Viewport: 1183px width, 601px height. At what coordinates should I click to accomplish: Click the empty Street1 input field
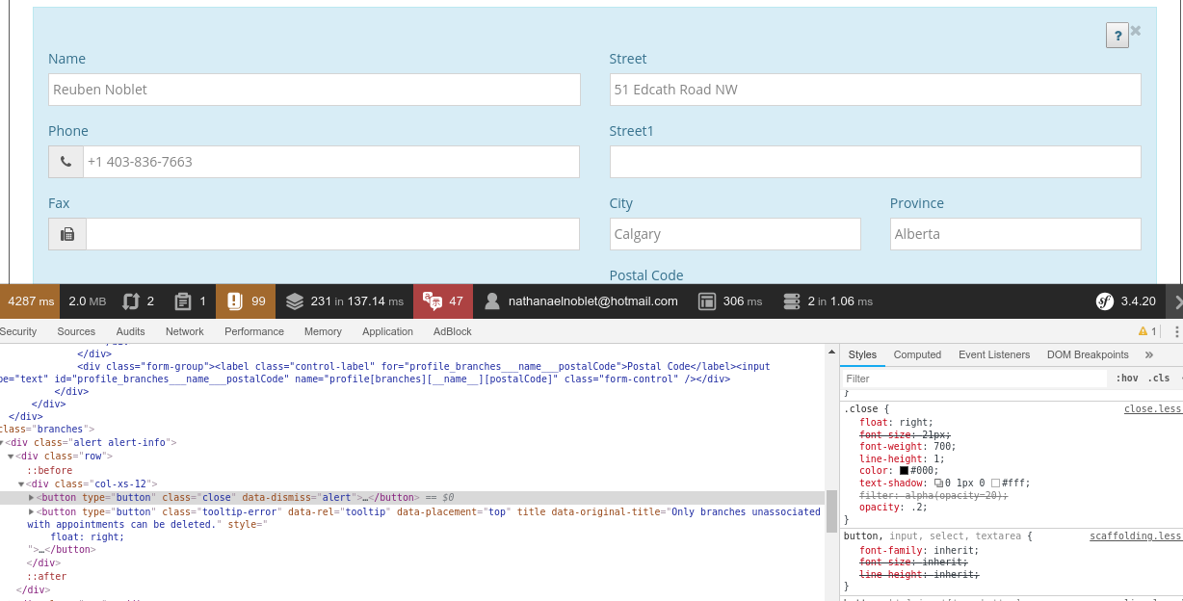[x=875, y=162]
